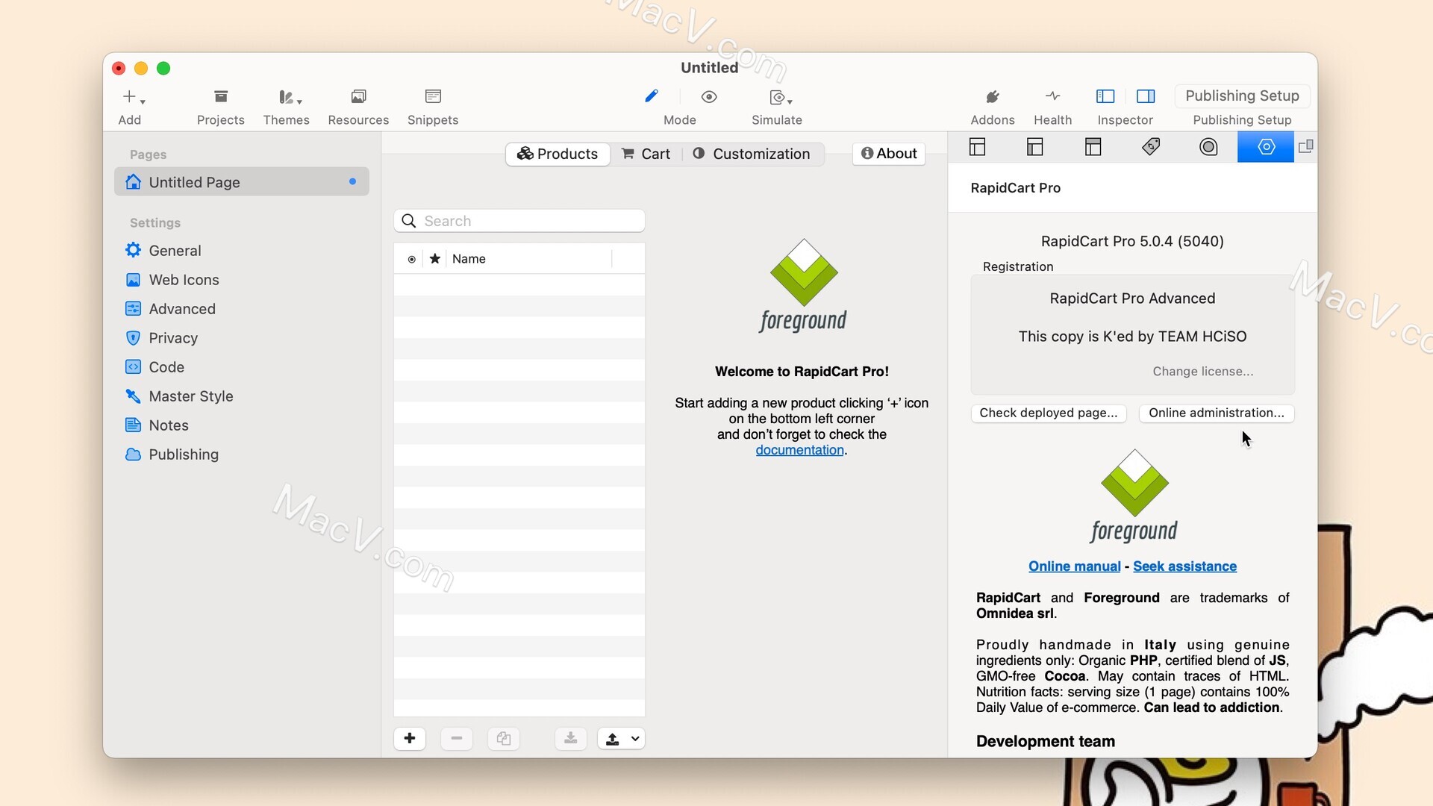Open the Online manual link

click(x=1074, y=566)
